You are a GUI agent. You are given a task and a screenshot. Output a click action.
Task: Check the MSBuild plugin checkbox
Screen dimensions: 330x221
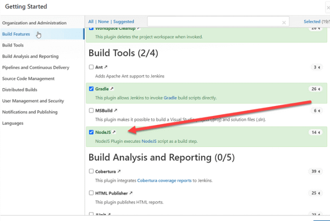(x=91, y=110)
